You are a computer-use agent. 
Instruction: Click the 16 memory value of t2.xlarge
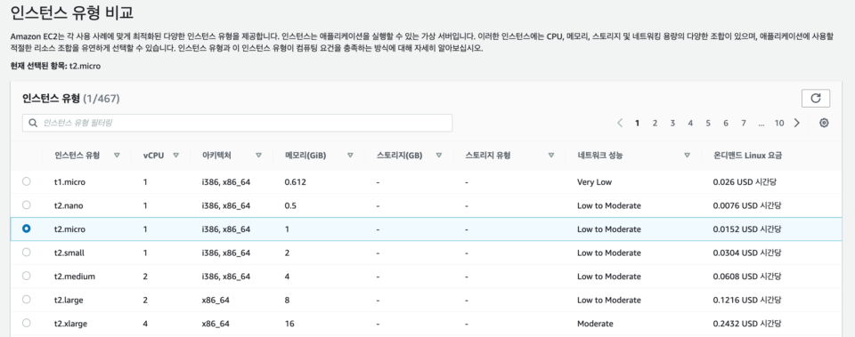click(289, 324)
